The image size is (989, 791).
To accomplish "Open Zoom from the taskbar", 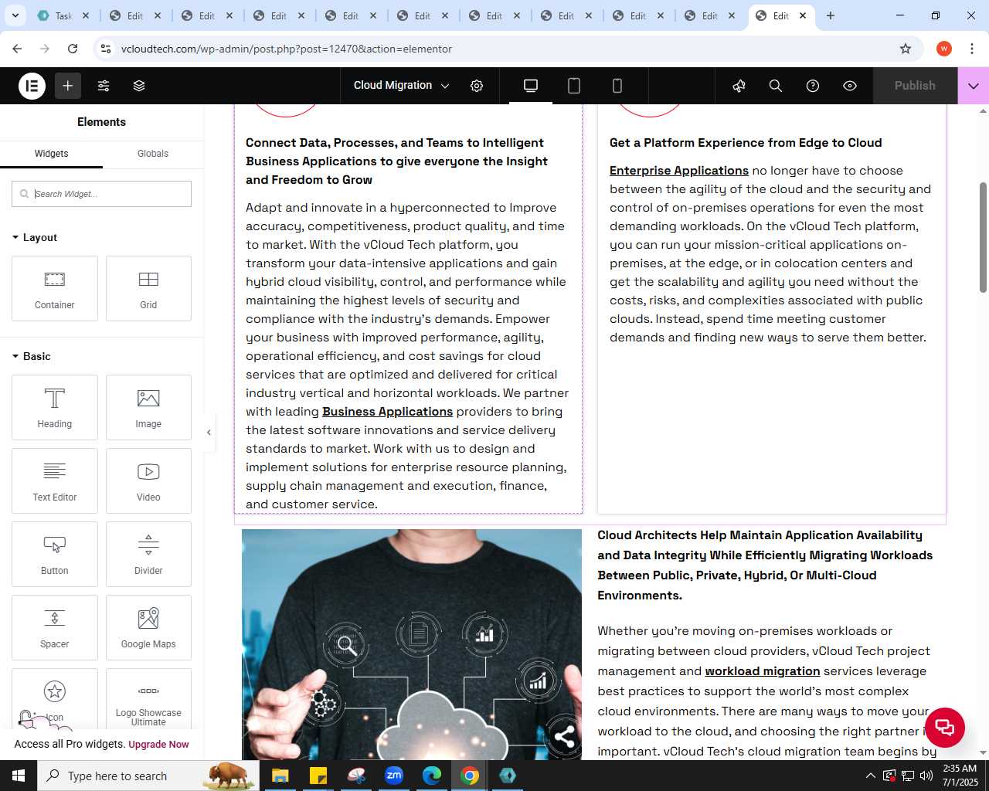I will pos(394,776).
